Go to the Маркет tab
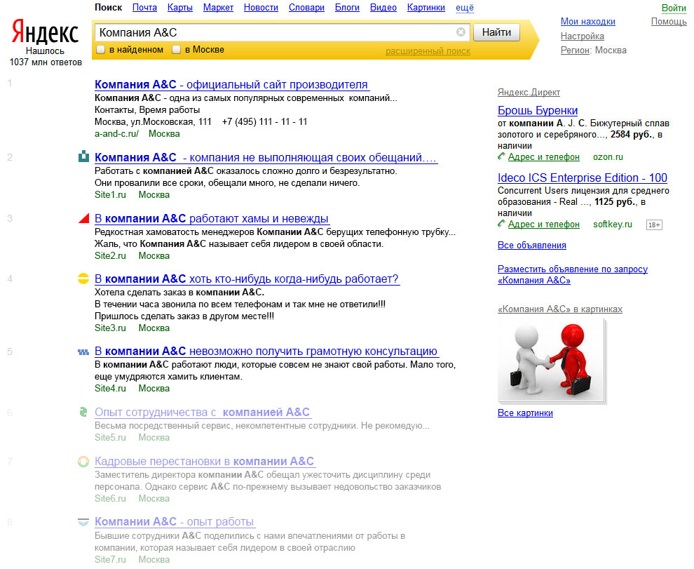This screenshot has height=569, width=694. coord(218,8)
